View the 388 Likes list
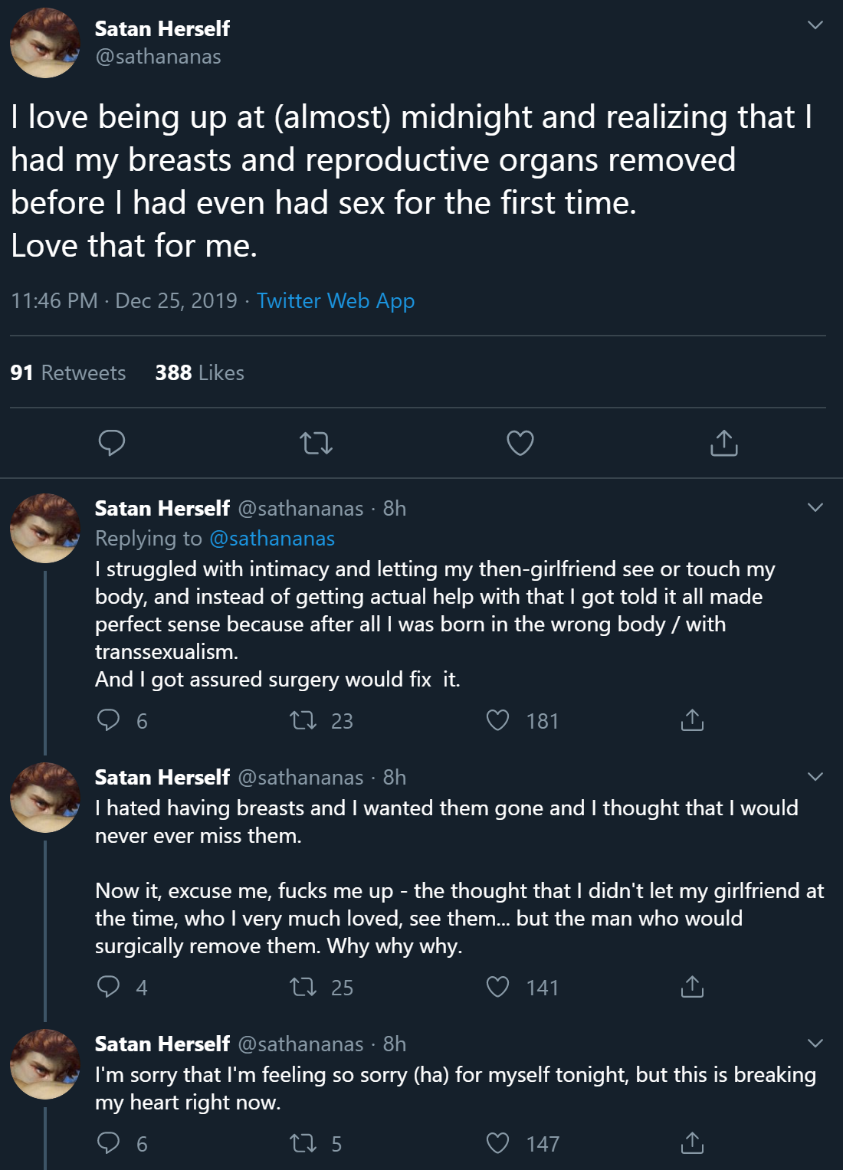The width and height of the screenshot is (843, 1170). pos(199,372)
